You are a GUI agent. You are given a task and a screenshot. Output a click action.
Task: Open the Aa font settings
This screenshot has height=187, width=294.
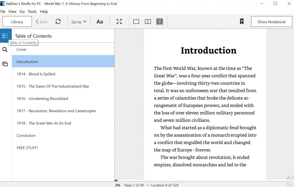point(100,22)
